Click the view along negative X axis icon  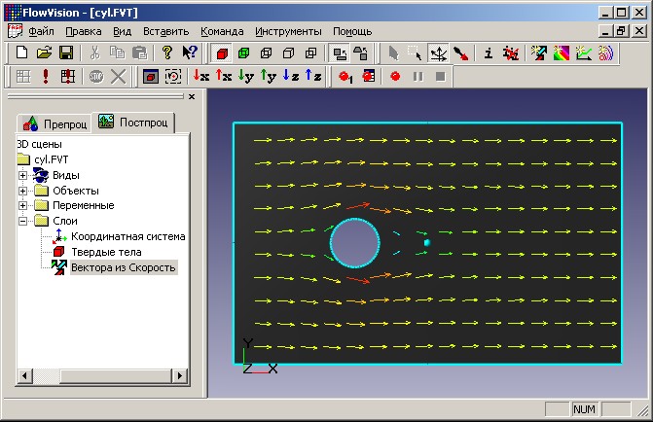coord(201,76)
